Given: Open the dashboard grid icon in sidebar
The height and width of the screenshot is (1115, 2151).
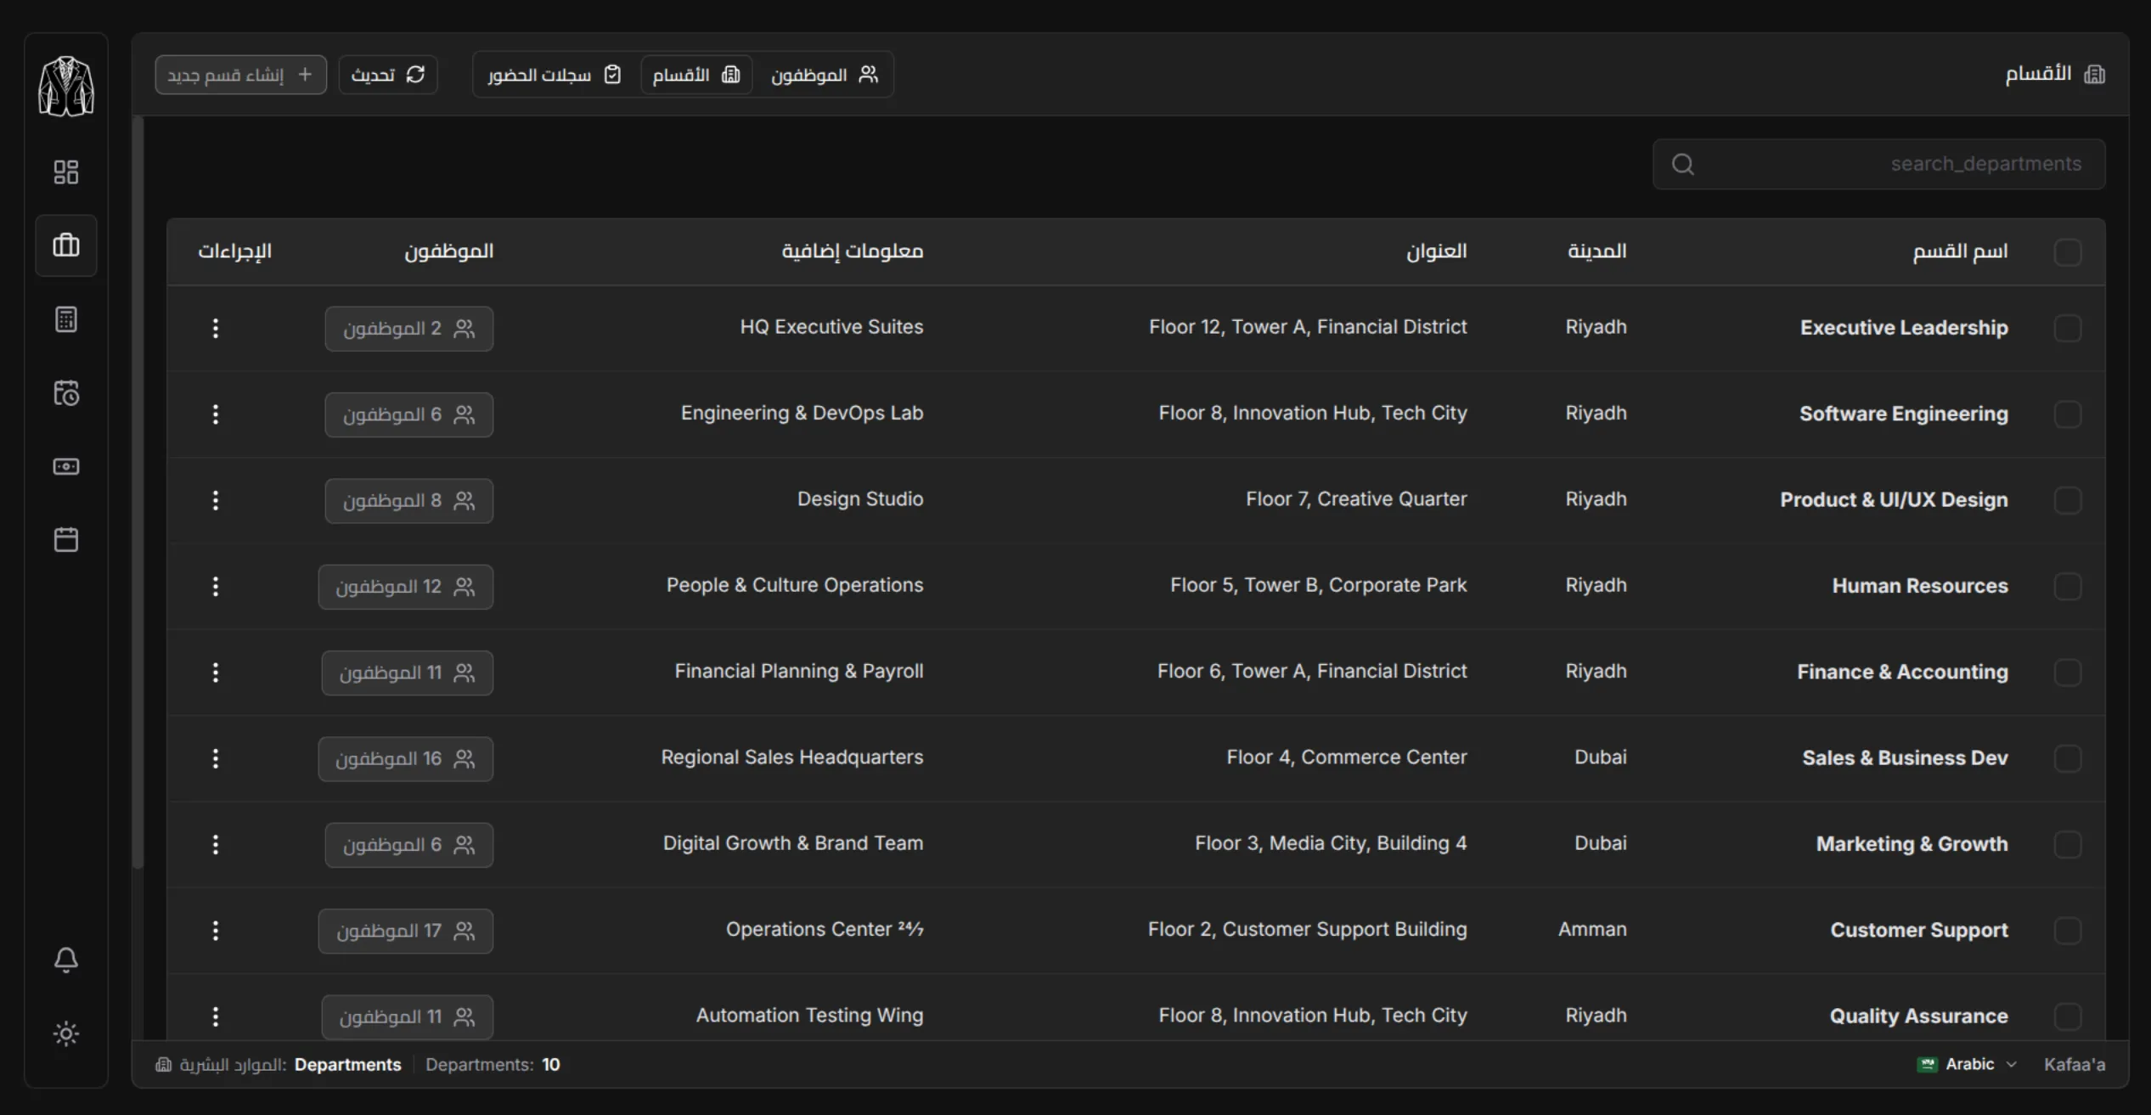Looking at the screenshot, I should pyautogui.click(x=66, y=172).
